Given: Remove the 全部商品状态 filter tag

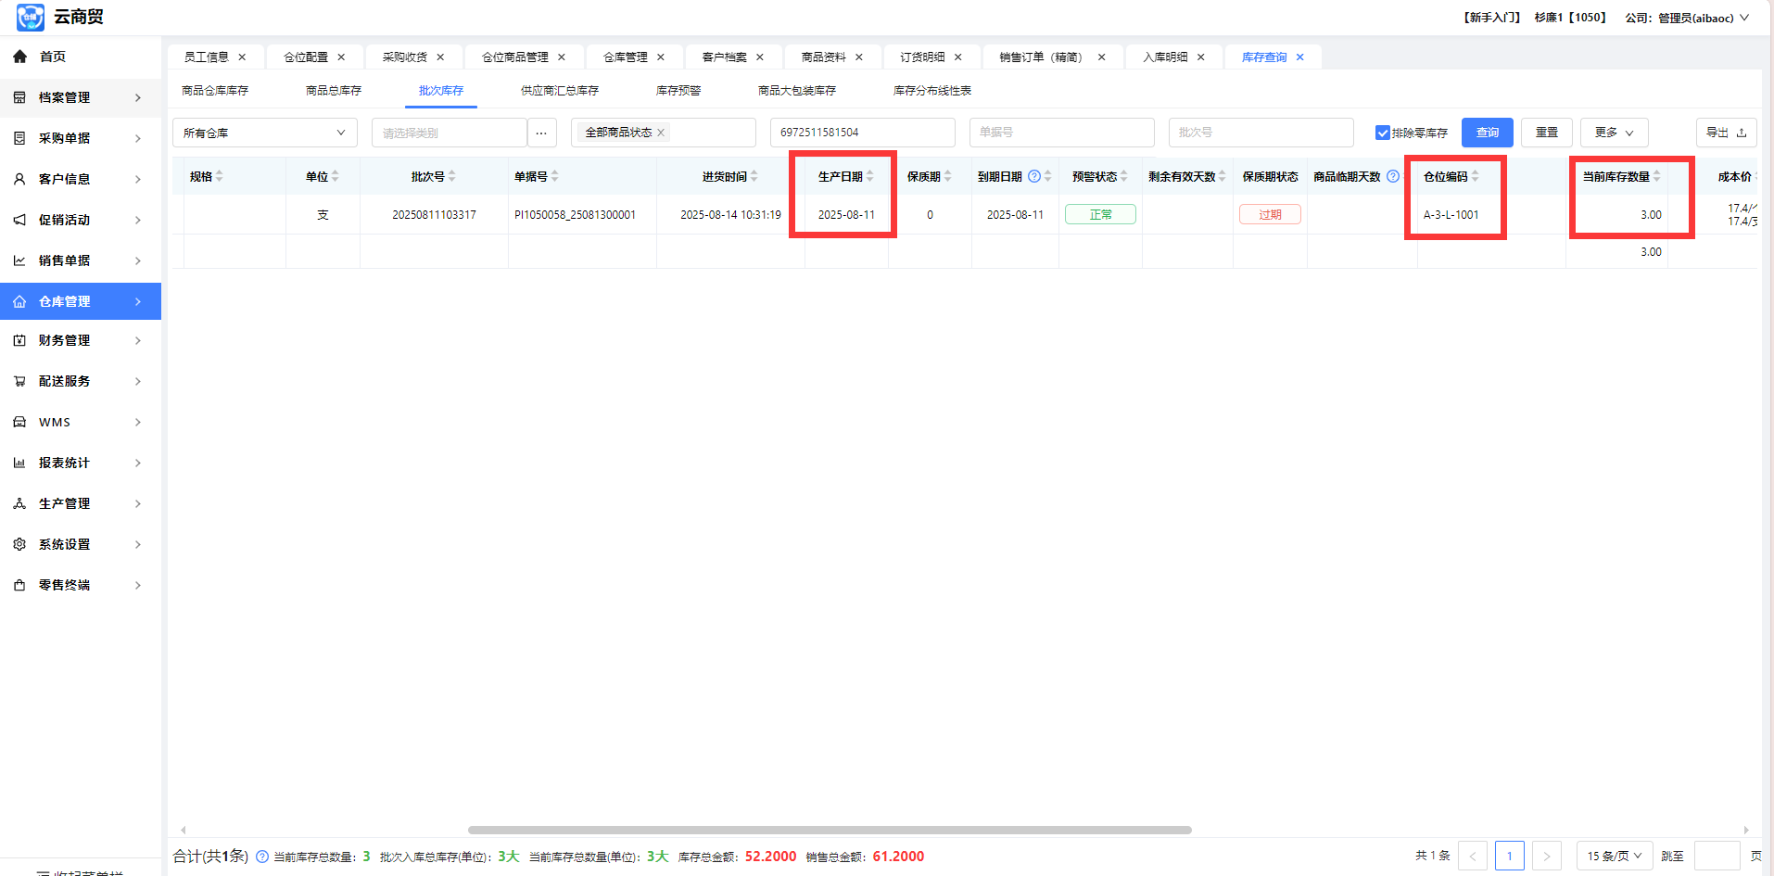Looking at the screenshot, I should coord(661,133).
